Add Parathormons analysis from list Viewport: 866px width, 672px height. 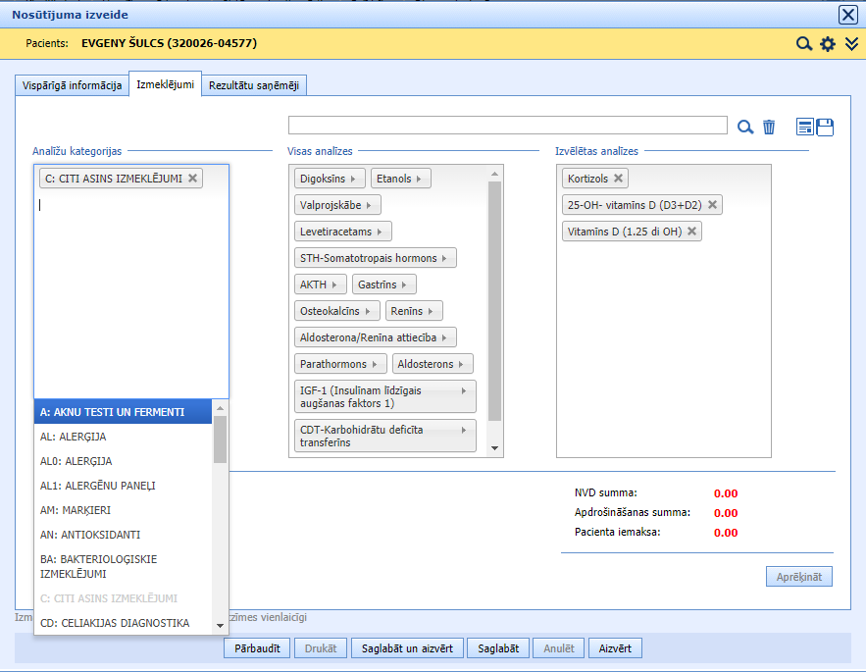(x=340, y=364)
